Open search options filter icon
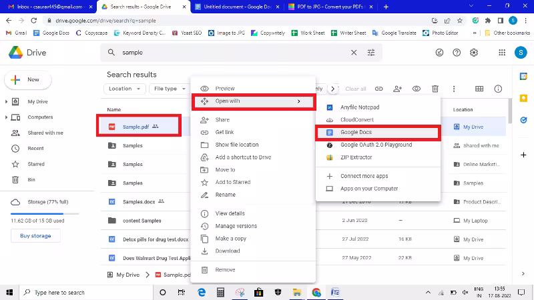Screen dimensions: 534x300 371,53
